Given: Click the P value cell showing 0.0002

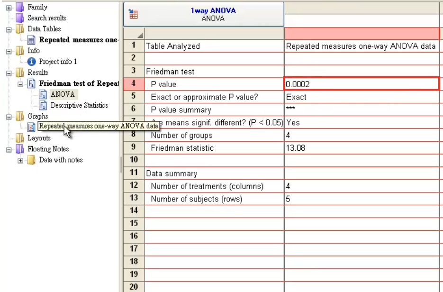Looking at the screenshot, I should pyautogui.click(x=362, y=84).
